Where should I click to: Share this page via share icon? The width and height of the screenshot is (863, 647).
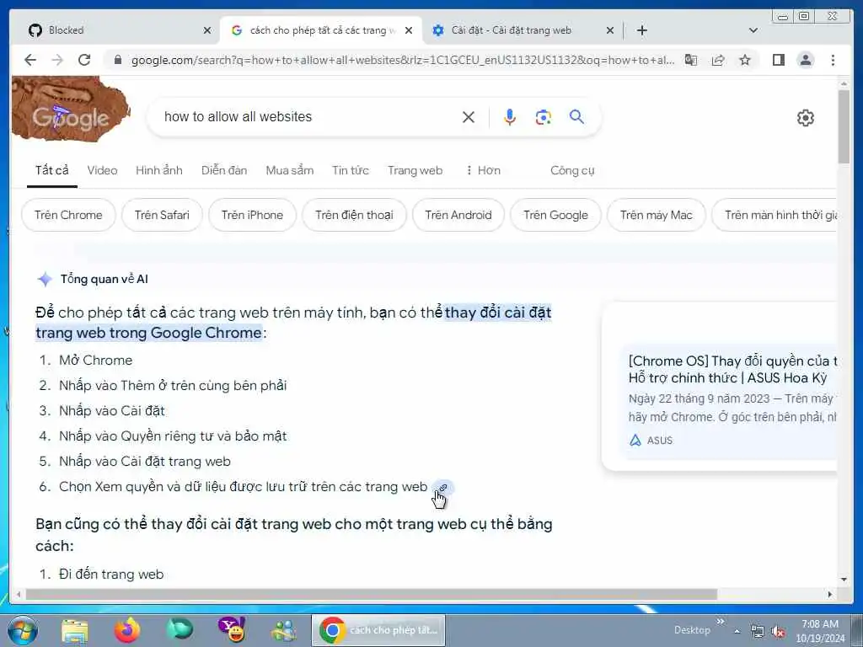(x=718, y=60)
